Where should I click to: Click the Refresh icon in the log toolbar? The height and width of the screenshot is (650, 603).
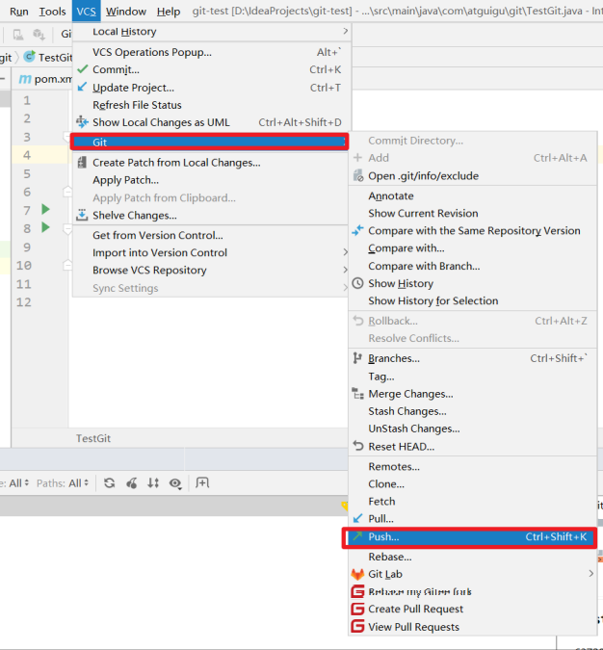110,483
